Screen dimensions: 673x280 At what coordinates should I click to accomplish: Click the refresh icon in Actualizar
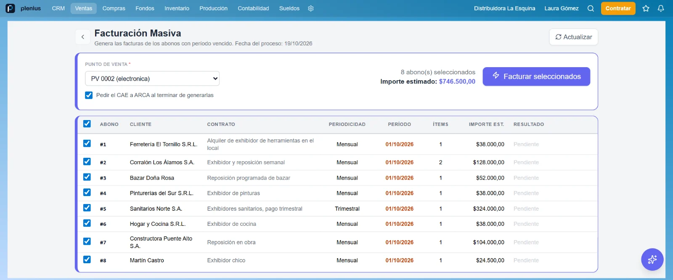pos(558,37)
